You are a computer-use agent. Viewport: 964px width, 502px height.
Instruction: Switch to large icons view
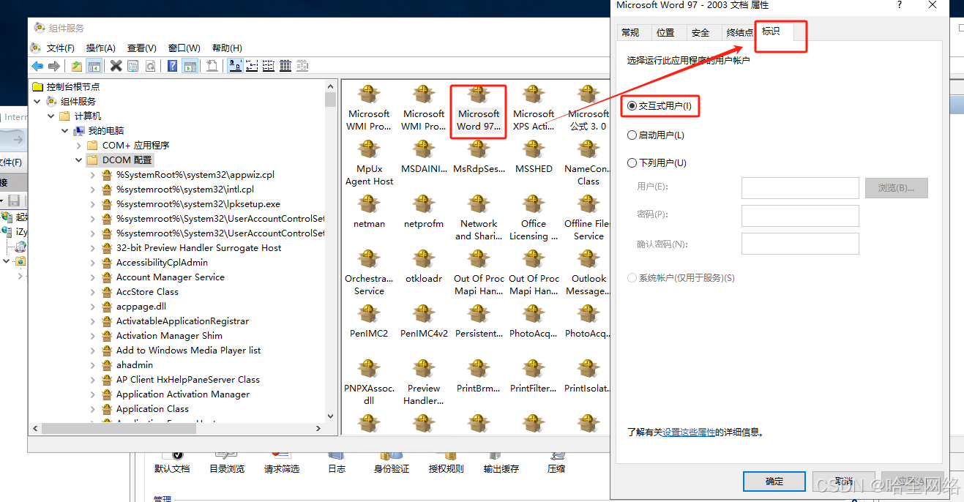(236, 67)
